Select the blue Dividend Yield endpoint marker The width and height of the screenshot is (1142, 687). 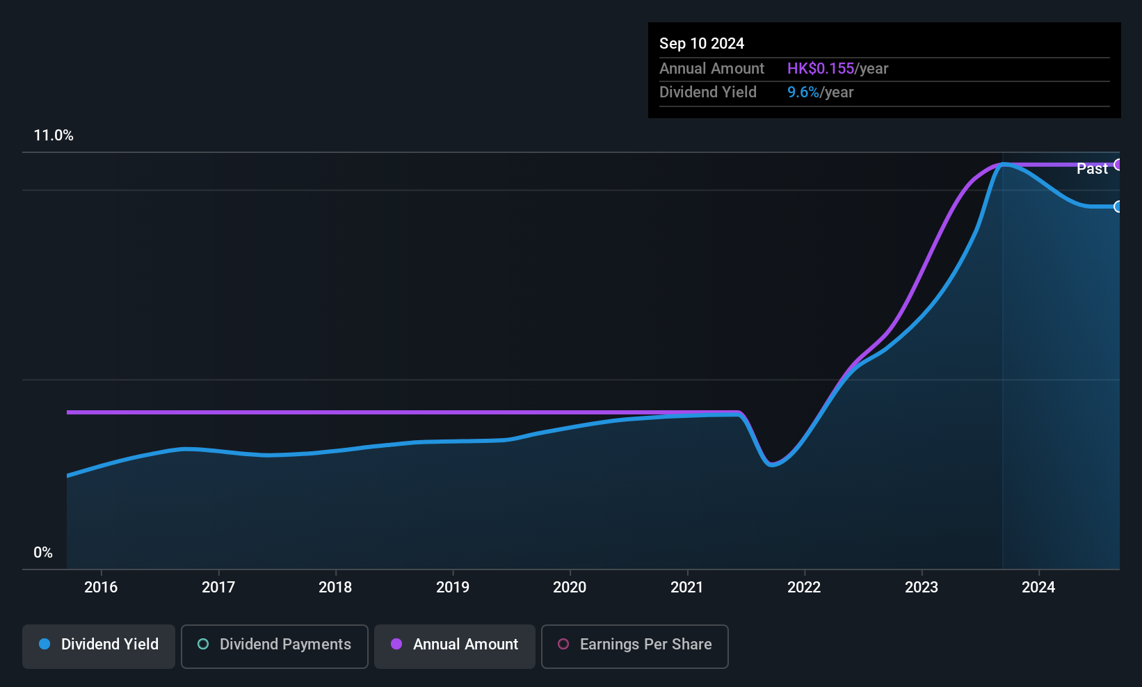[1118, 207]
